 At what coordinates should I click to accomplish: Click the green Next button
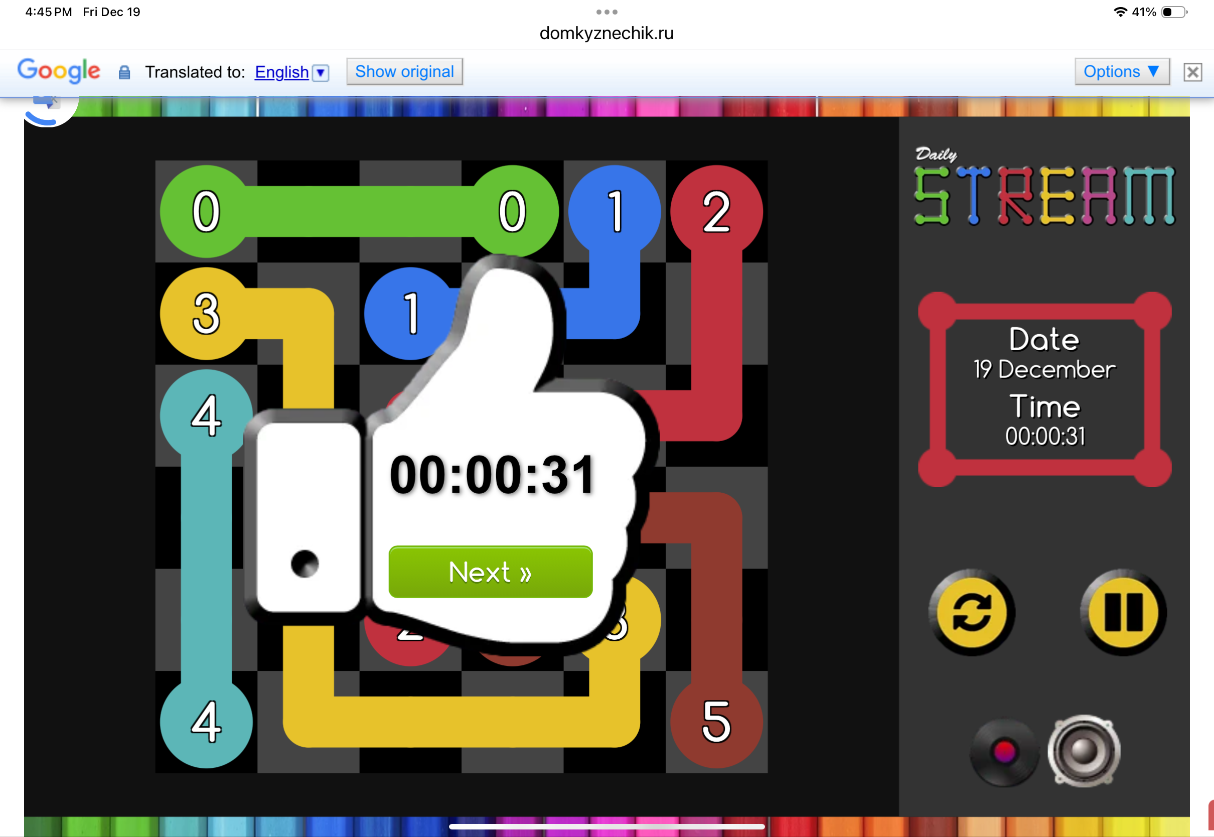coord(490,572)
